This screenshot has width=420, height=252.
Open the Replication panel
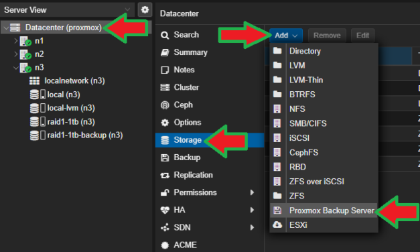point(193,175)
